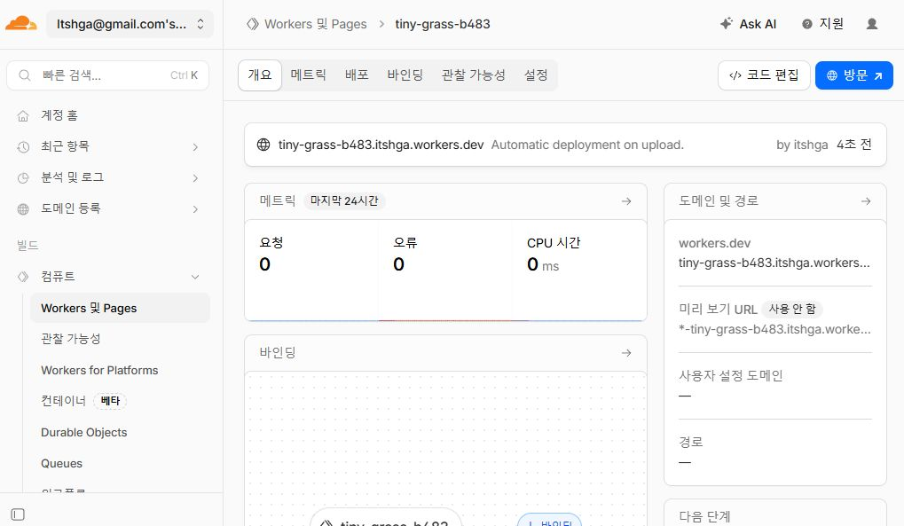Viewport: 904px width, 526px height.
Task: Open 도메인 및 경로 card arrow
Action: coord(866,201)
